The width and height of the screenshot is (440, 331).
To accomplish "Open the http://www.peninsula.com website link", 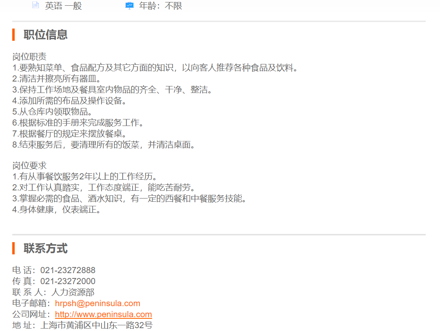I will [x=103, y=314].
